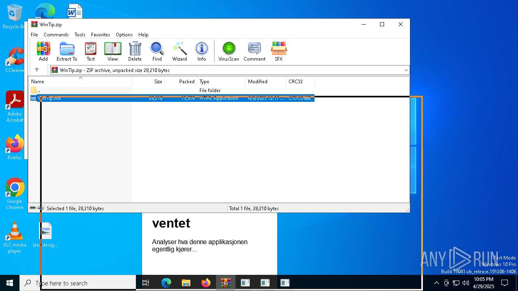Open the Recycle Bin desktop icon
This screenshot has width=518, height=291.
14,17
